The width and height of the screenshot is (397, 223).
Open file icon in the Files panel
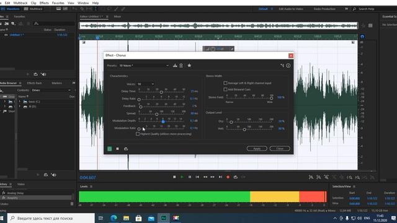coord(1,24)
